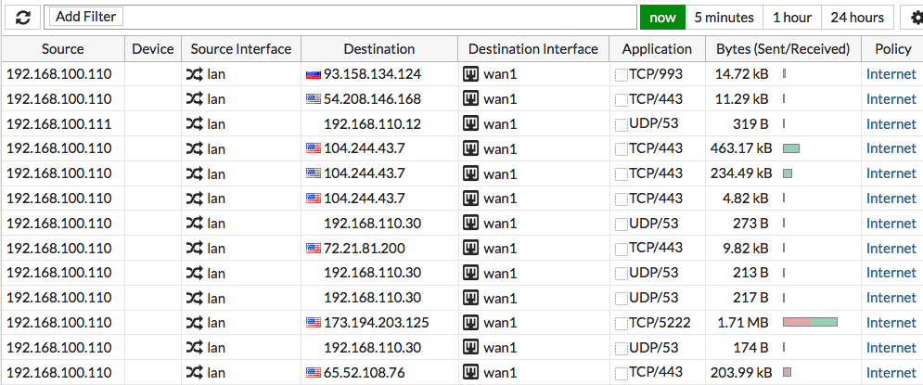923x385 pixels.
Task: Select destination 65.52.108.76
Action: click(x=365, y=373)
